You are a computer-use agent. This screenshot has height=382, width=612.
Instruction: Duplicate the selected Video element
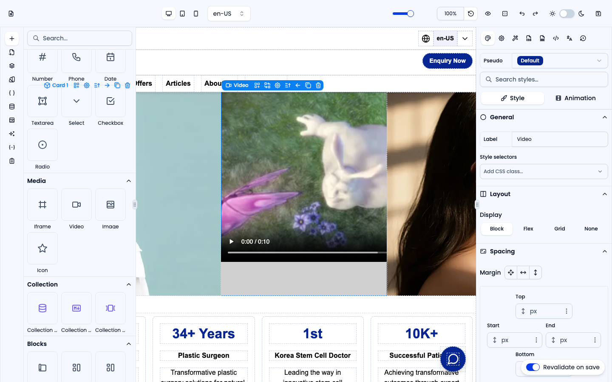(308, 85)
